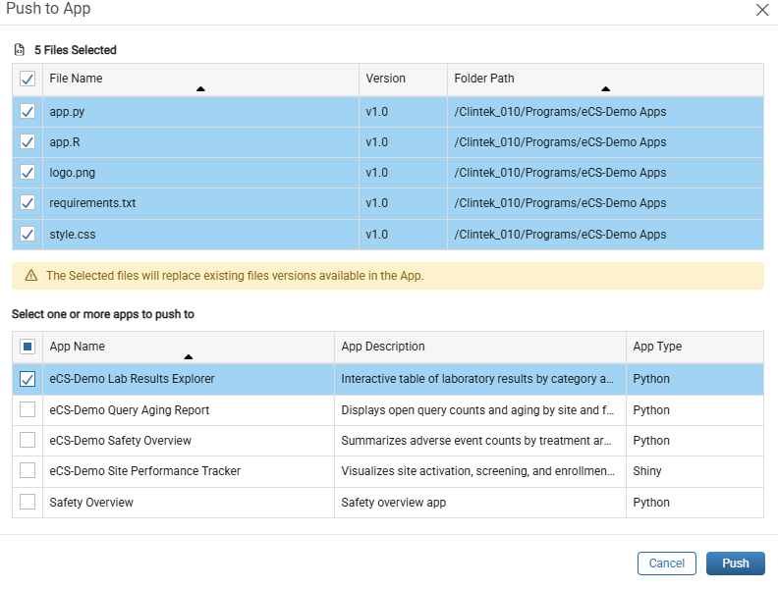Click the Shiny app type cell

click(647, 470)
